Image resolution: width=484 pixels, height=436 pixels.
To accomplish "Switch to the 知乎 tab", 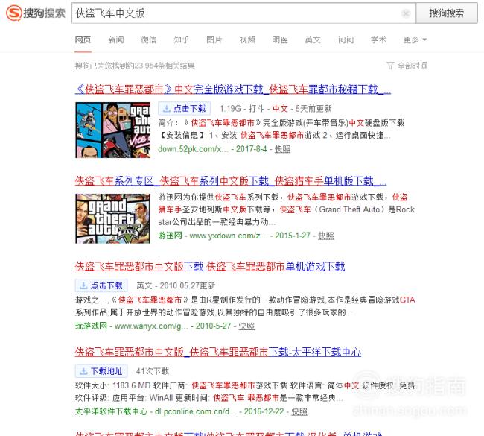I will pos(182,40).
